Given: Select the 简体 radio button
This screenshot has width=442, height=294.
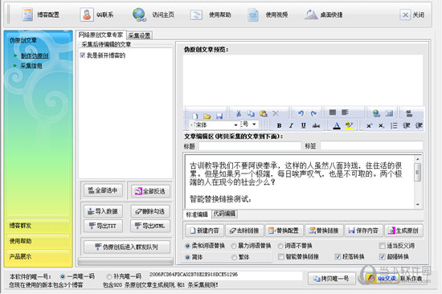Looking at the screenshot, I should [x=187, y=257].
